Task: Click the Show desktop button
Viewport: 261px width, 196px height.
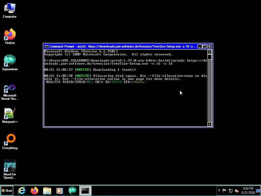Action: [258, 190]
